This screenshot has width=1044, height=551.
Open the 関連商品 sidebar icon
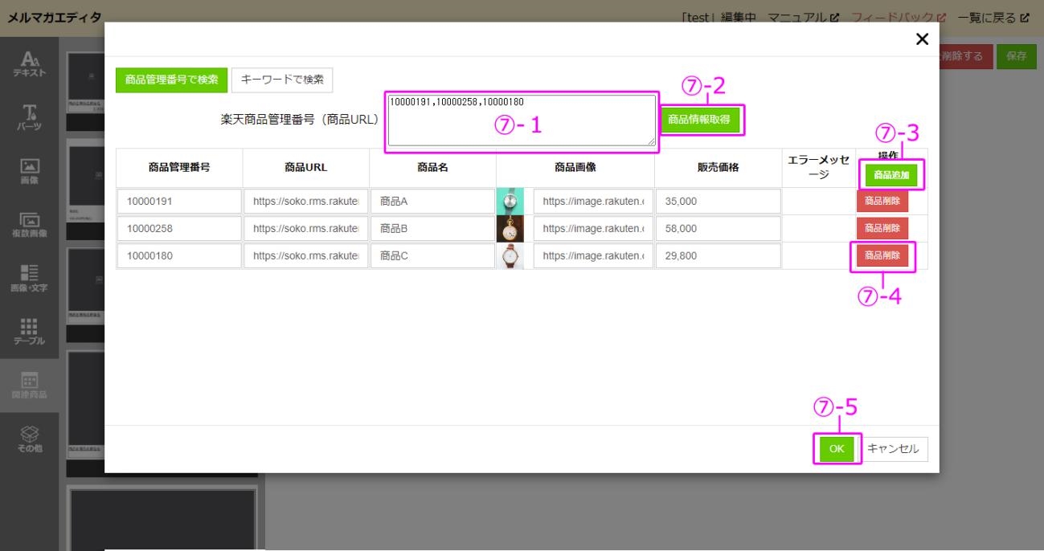29,386
